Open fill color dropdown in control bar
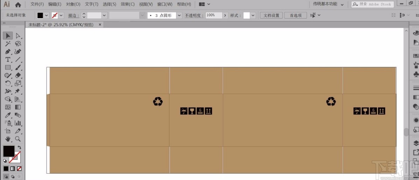This screenshot has height=180, width=419. (x=47, y=15)
